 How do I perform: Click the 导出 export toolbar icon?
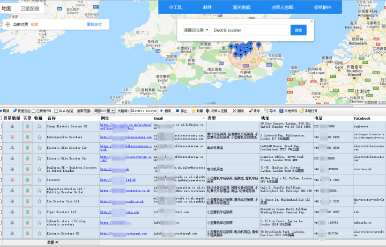pos(266,111)
